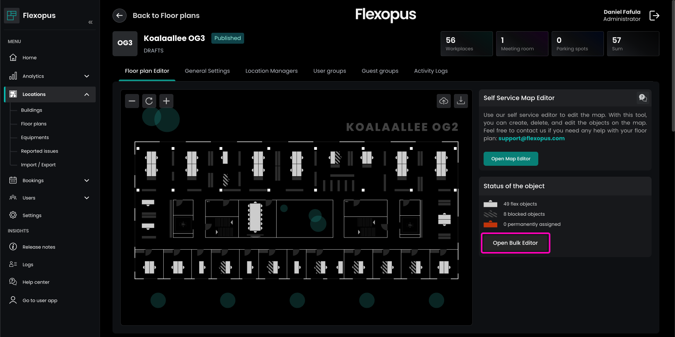Switch to the General Settings tab
The width and height of the screenshot is (675, 337).
click(x=207, y=71)
